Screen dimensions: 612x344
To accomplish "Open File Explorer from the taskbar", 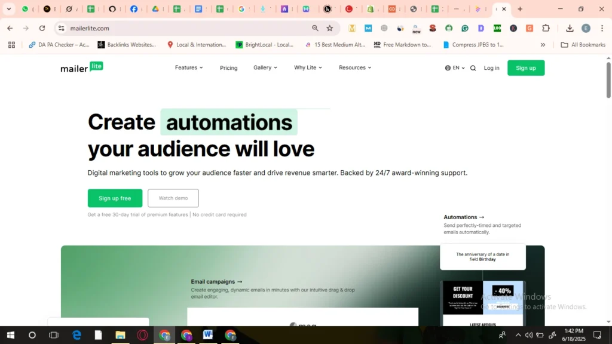I will [120, 335].
